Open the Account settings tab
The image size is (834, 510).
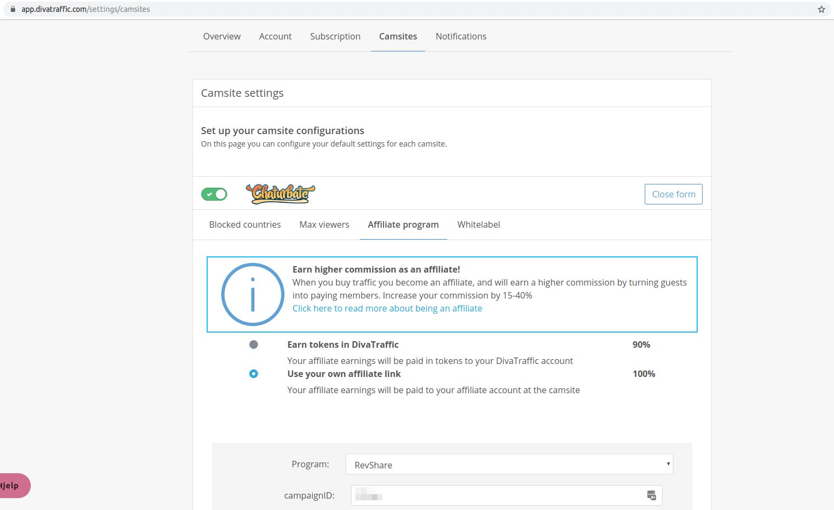[x=275, y=36]
